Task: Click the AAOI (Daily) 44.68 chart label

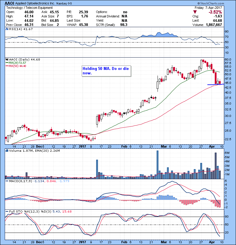Action: [24, 59]
